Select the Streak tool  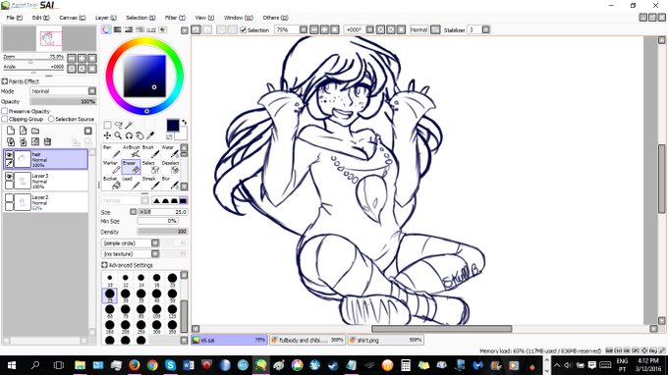150,183
